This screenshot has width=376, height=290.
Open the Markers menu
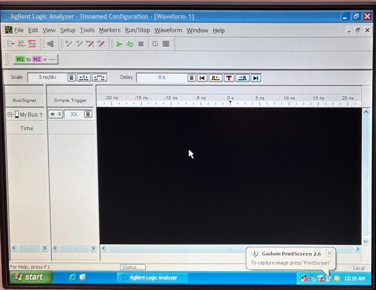click(110, 30)
